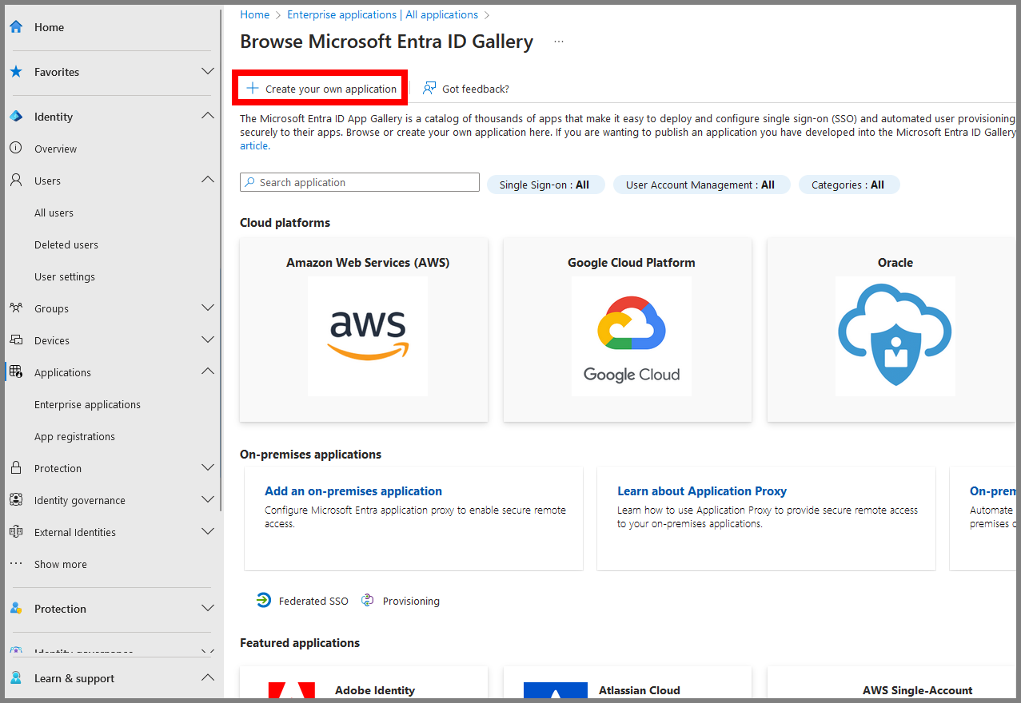The width and height of the screenshot is (1021, 703).
Task: Open the Amazon Web Services (AWS) card title
Action: (x=368, y=263)
